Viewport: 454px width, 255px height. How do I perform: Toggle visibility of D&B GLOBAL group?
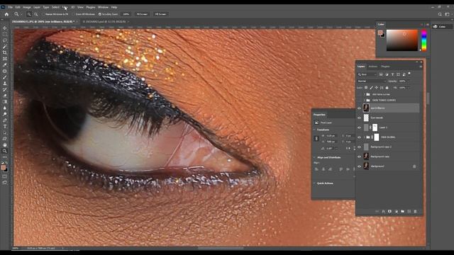359,137
